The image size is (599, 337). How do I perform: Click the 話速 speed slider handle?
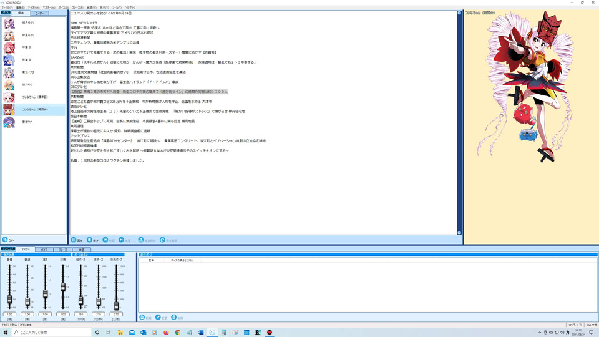pos(27,302)
